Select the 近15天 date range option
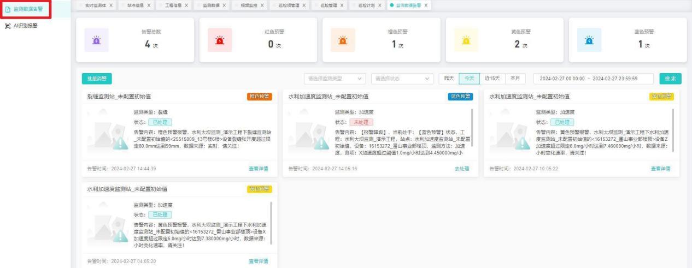The image size is (692, 268). click(491, 78)
